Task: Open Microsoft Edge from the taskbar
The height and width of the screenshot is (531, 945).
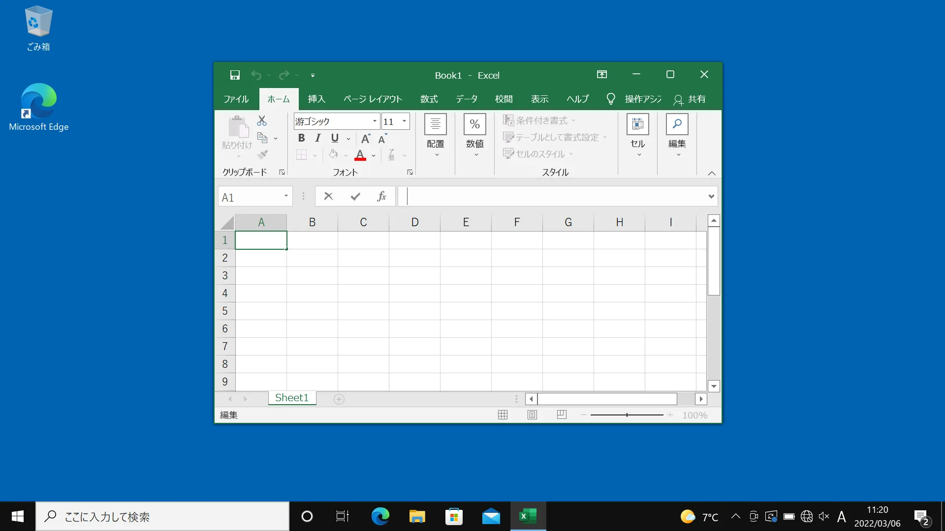Action: [380, 516]
